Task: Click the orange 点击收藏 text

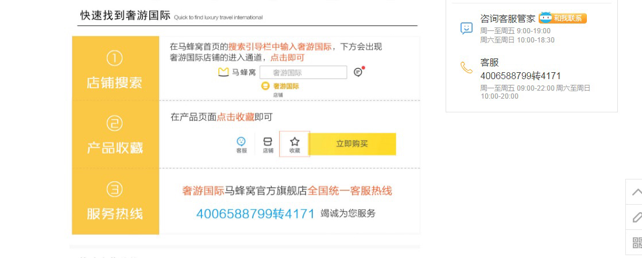Action: 235,118
